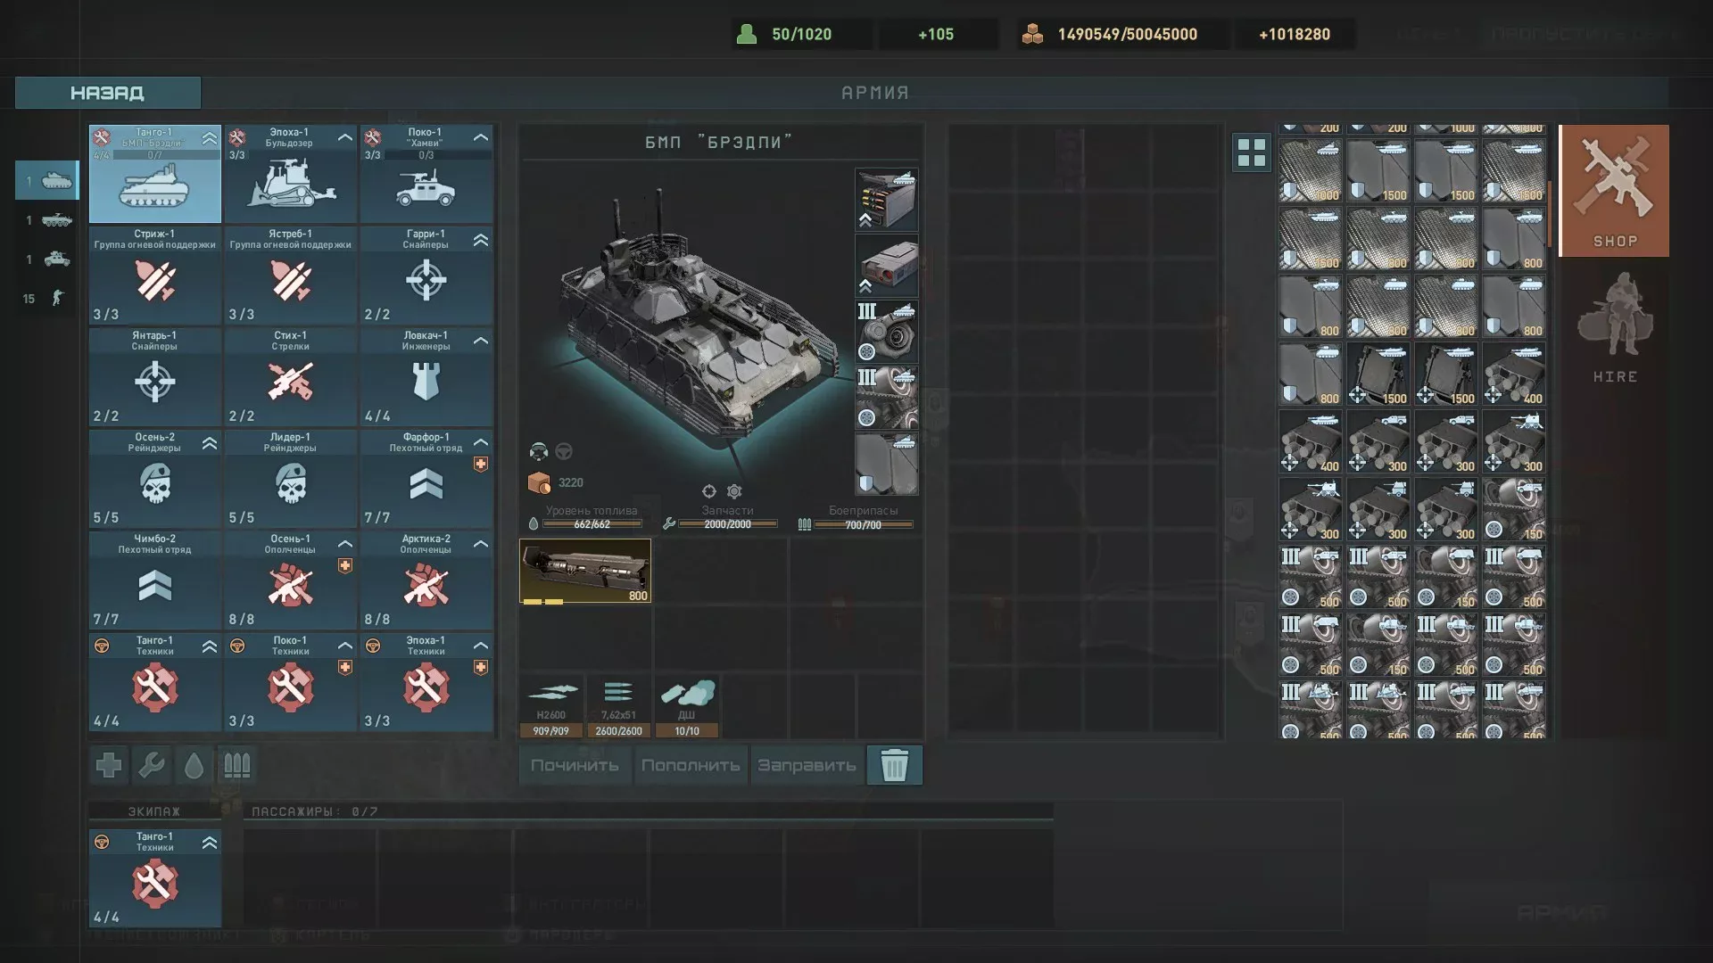
Task: Click the trash delete button
Action: pyautogui.click(x=894, y=765)
